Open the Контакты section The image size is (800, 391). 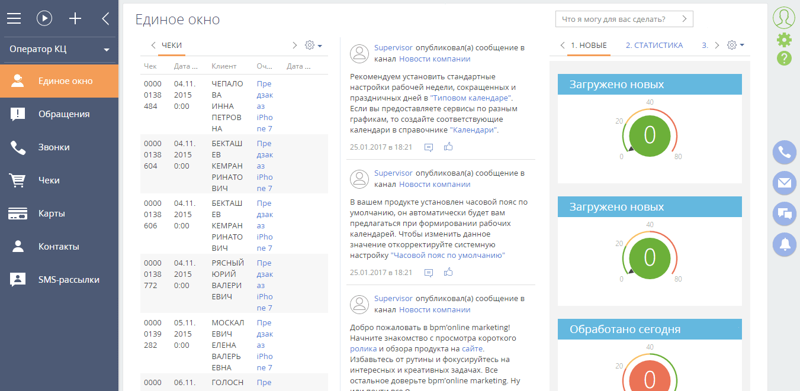59,247
